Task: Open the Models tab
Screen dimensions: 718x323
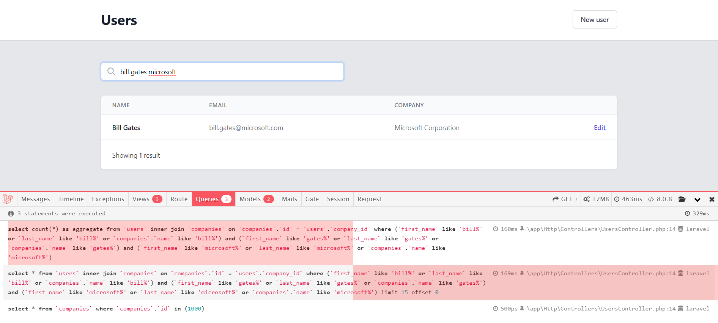Action: click(x=257, y=199)
